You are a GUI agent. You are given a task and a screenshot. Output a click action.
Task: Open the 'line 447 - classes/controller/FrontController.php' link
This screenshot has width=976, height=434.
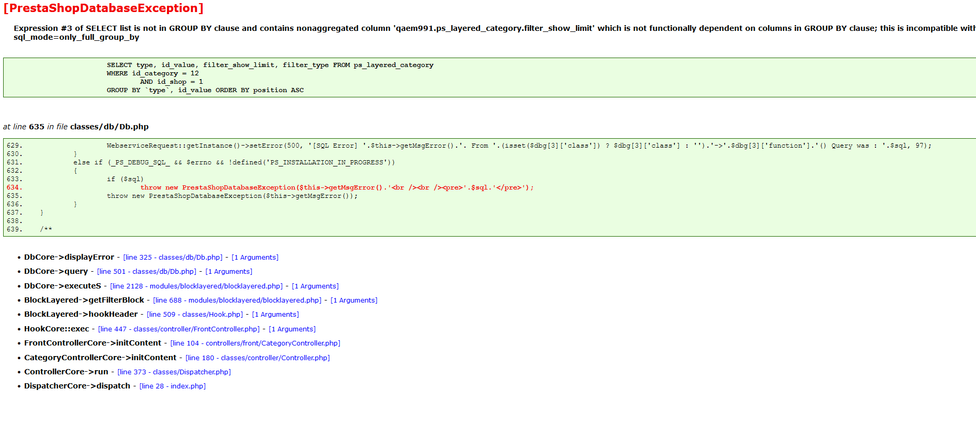(x=179, y=329)
